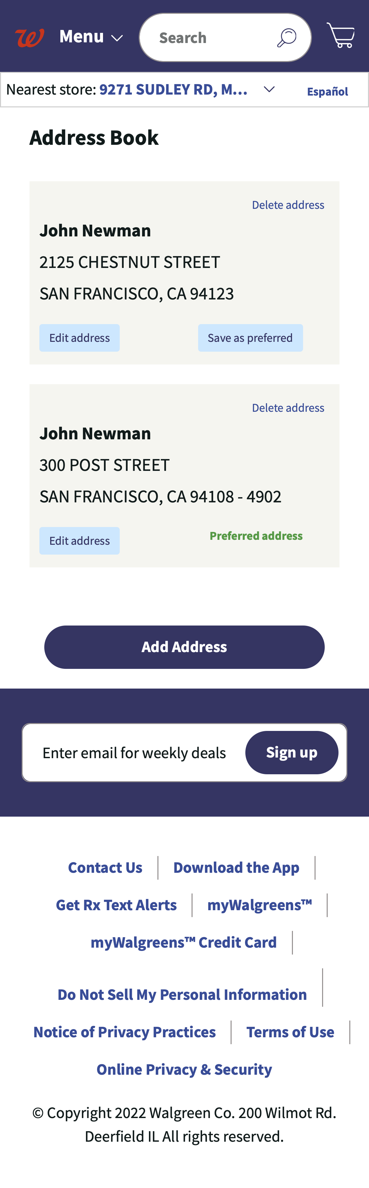The image size is (369, 1188).
Task: Open Download the App link
Action: (x=236, y=868)
